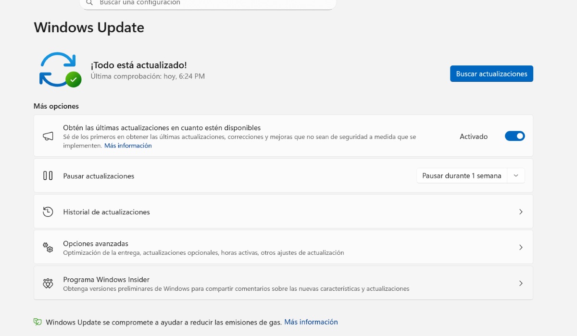Open Opciones avanzadas settings

pyautogui.click(x=96, y=244)
